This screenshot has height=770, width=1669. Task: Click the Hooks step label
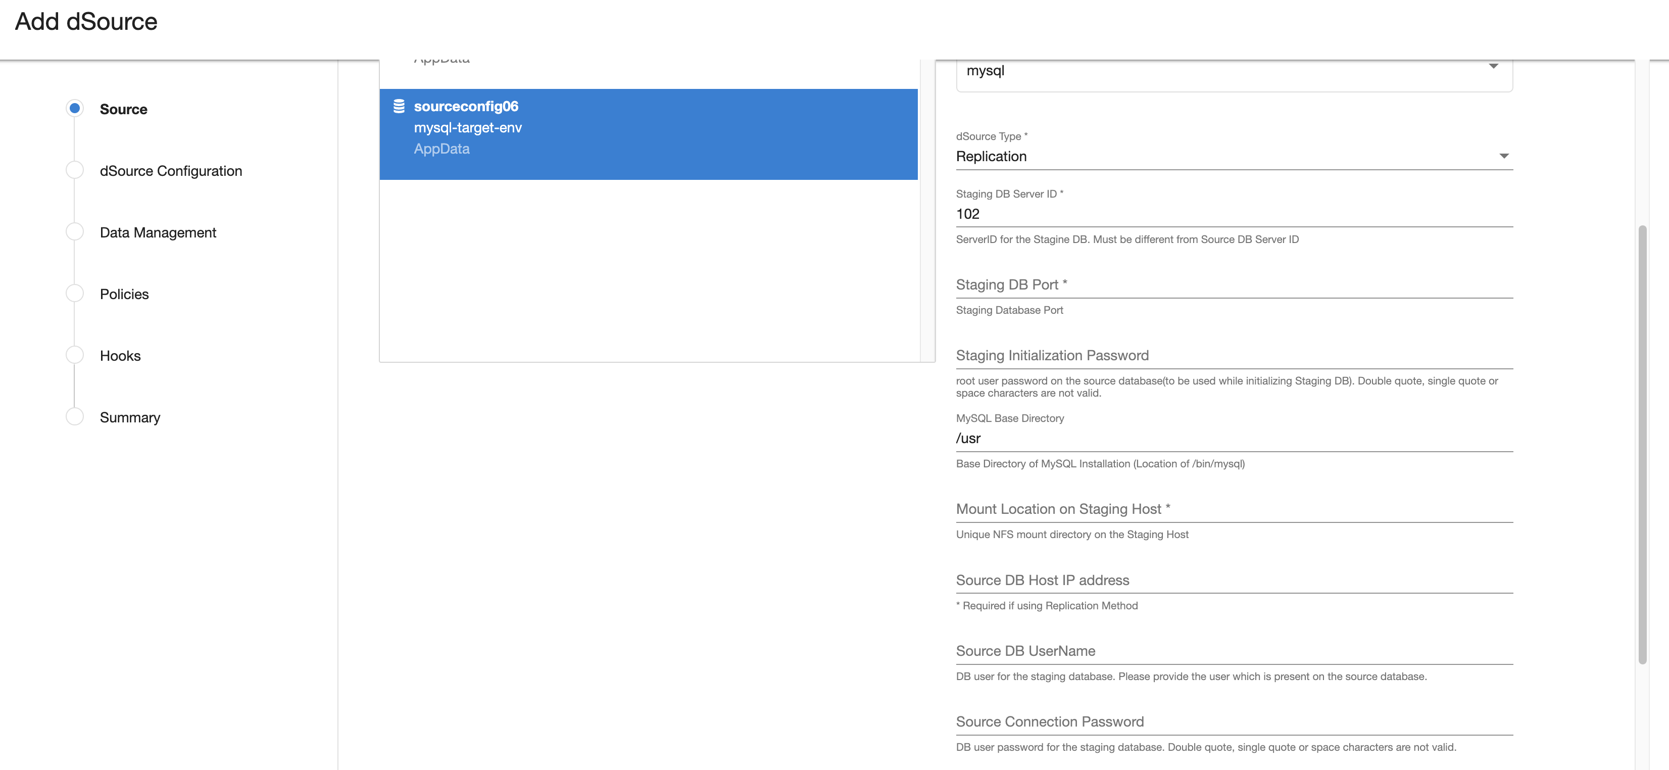pos(120,356)
